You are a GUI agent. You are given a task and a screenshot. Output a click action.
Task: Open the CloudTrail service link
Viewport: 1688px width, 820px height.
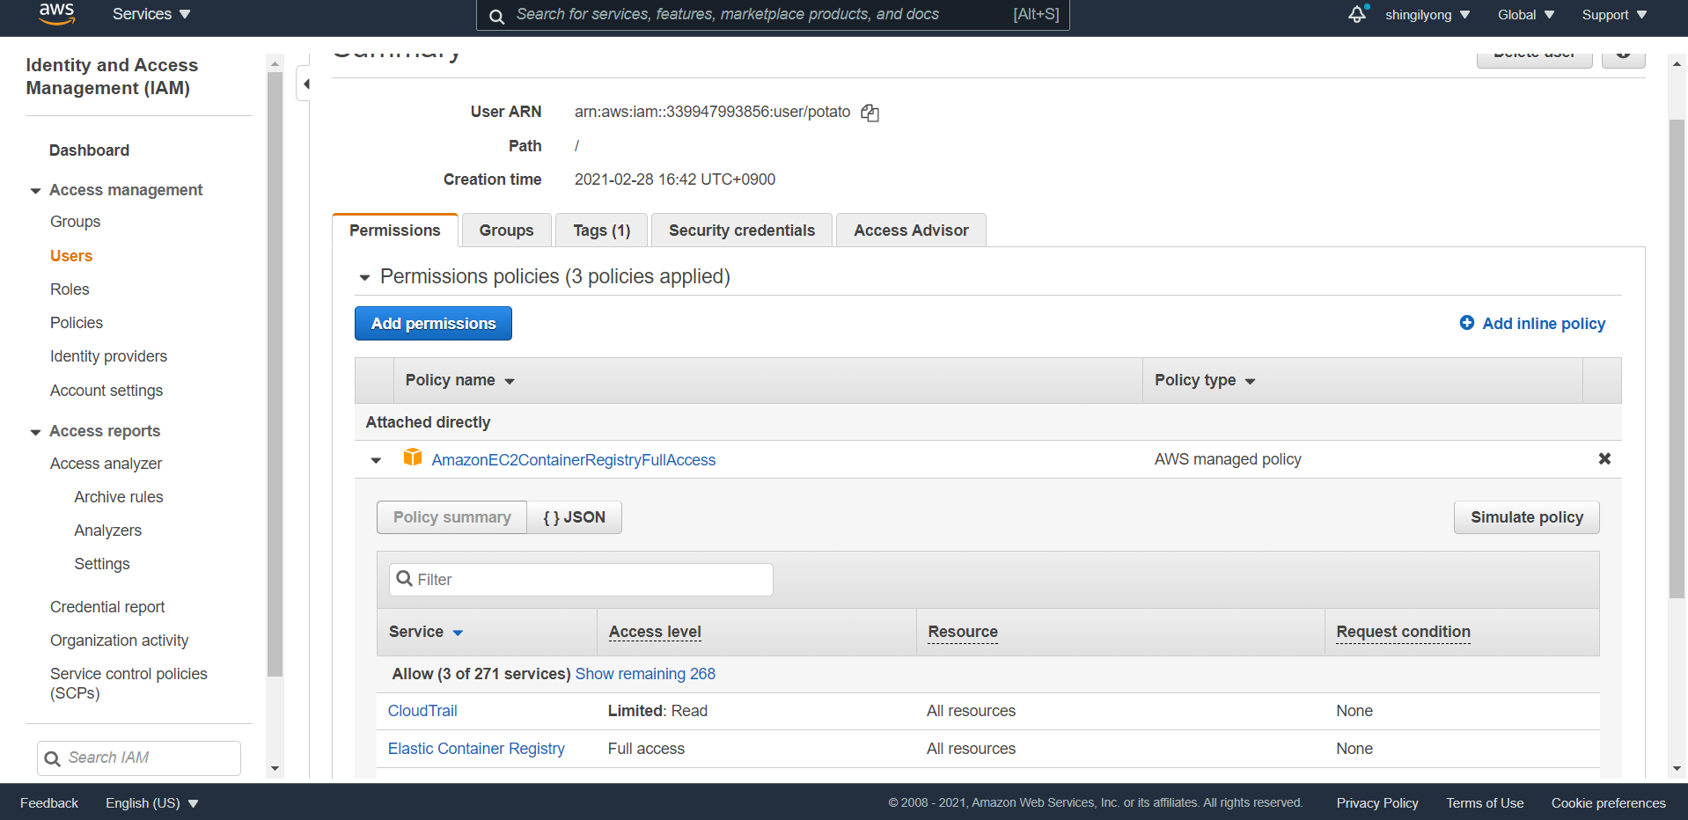click(422, 711)
